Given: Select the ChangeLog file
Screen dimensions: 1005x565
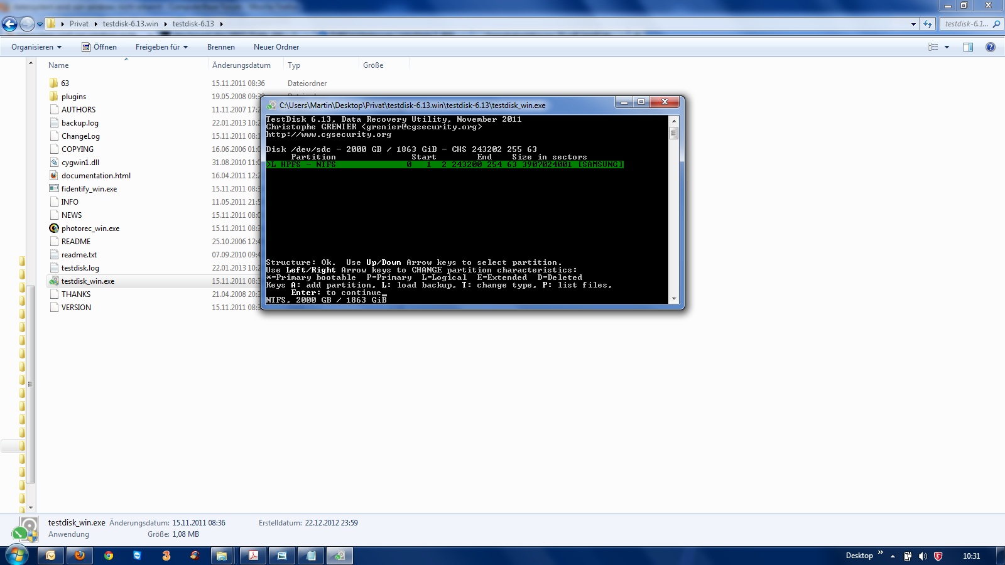Looking at the screenshot, I should (80, 136).
